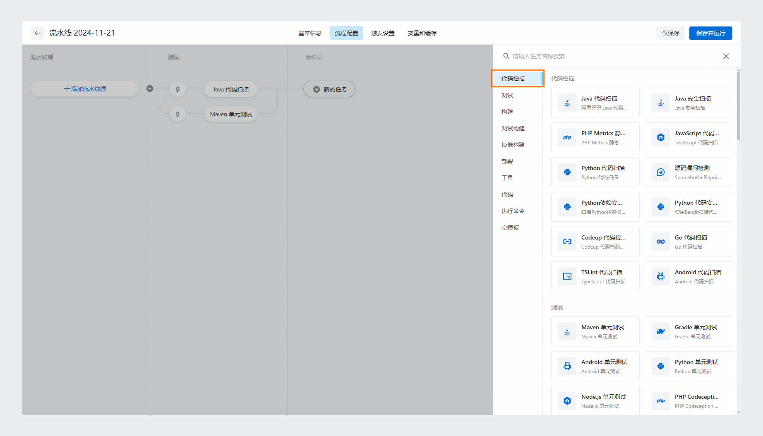763x436 pixels.
Task: Click the PHP icon on PHP Metrics card
Action: point(567,137)
